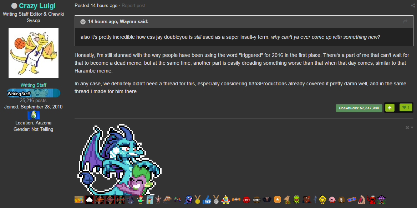Open Crazy Luigi's profile name link
This screenshot has width=417, height=208.
(37, 6)
